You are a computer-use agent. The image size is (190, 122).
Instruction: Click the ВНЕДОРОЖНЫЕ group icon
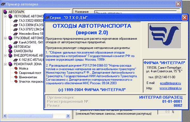10,55
